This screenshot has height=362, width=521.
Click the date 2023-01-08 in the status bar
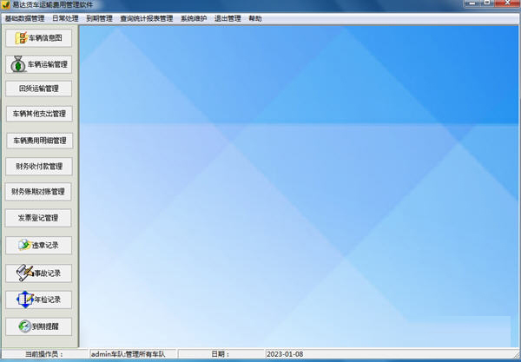tap(285, 354)
